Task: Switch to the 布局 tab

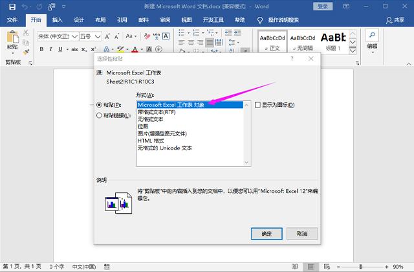Action: coord(100,20)
